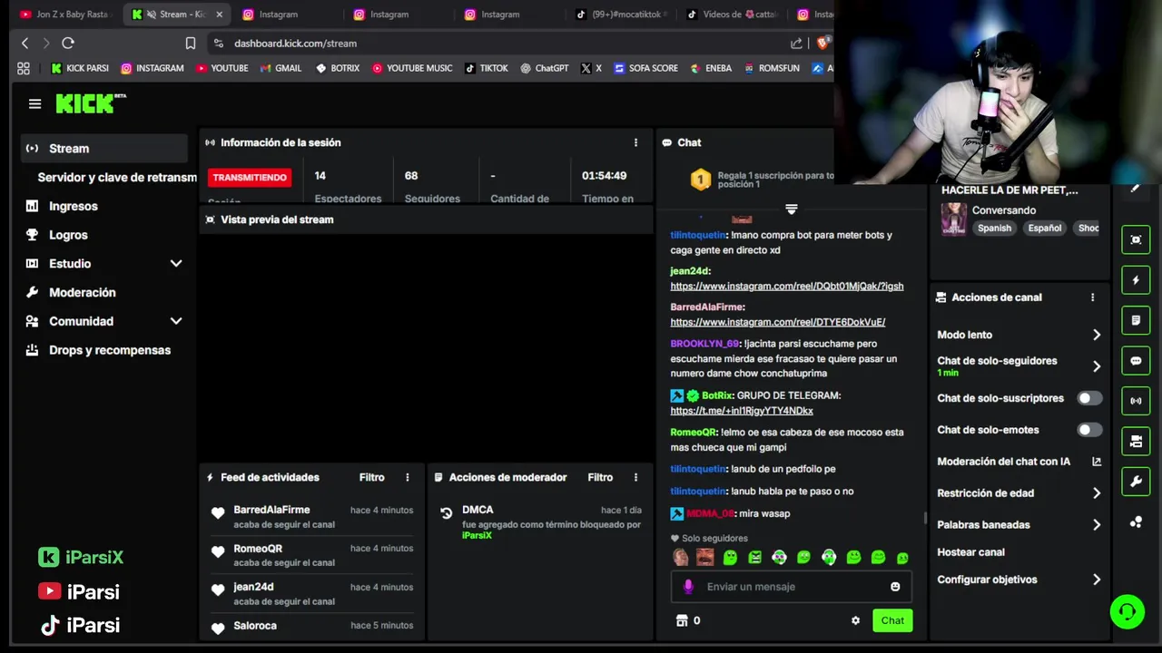Select Stream in the sidebar
Screen dimensions: 1162x653
point(103,149)
